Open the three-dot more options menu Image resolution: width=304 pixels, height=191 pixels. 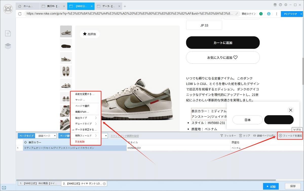coord(276,14)
